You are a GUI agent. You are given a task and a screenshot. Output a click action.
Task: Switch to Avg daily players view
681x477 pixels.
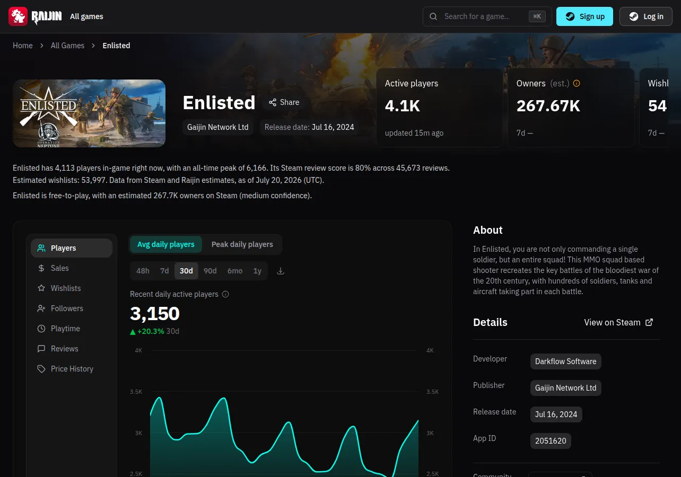(166, 244)
